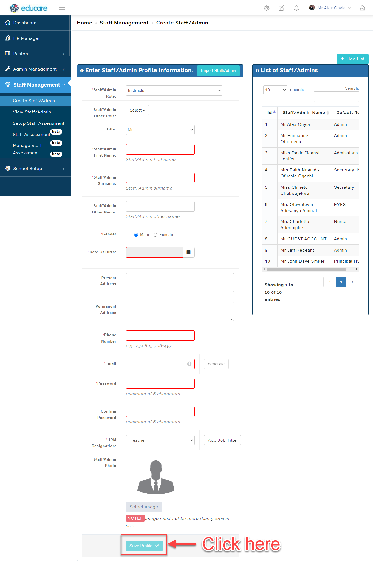373x573 pixels.
Task: Focus the Confirm Password field
Action: [160, 411]
